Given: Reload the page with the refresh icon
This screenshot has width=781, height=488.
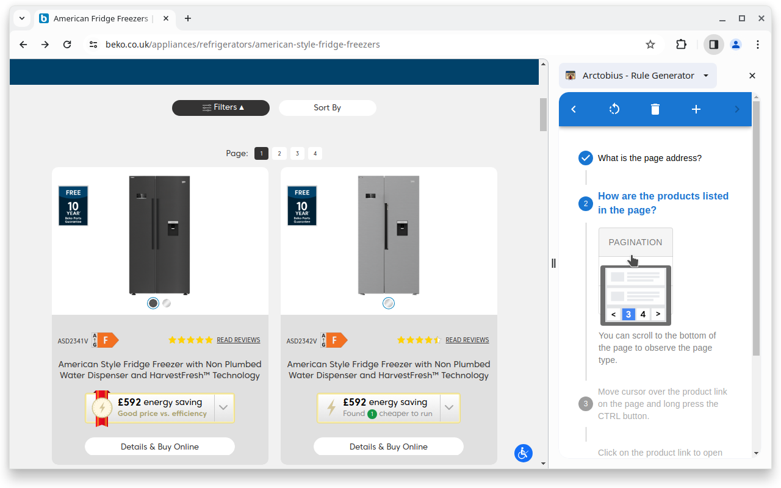Looking at the screenshot, I should [67, 45].
